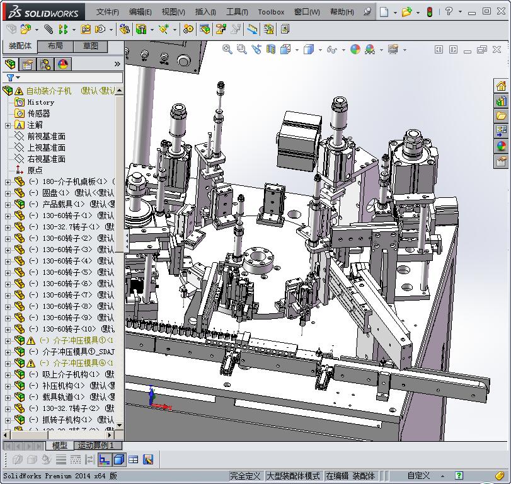Screen dimensions: 511x484
Task: Open the Design Library pane
Action: pyautogui.click(x=502, y=101)
